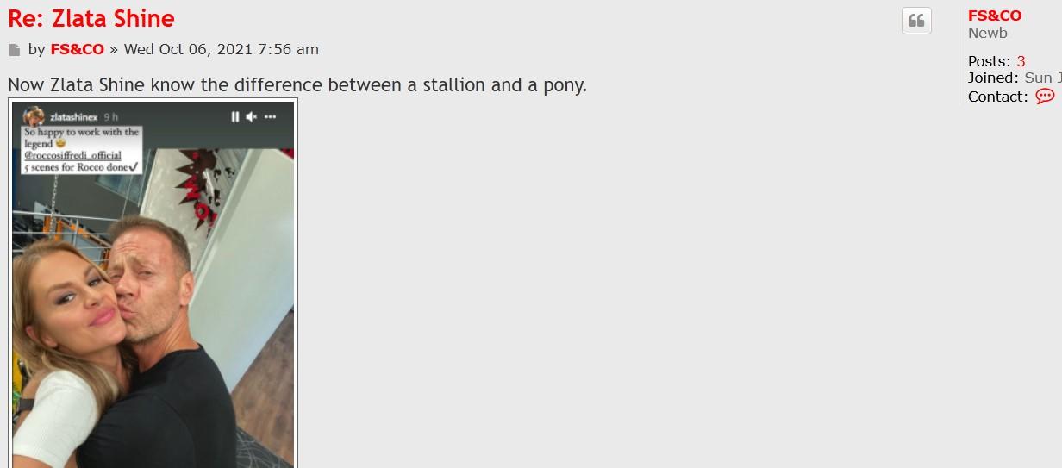
Task: Click the Newb rank label
Action: point(987,33)
